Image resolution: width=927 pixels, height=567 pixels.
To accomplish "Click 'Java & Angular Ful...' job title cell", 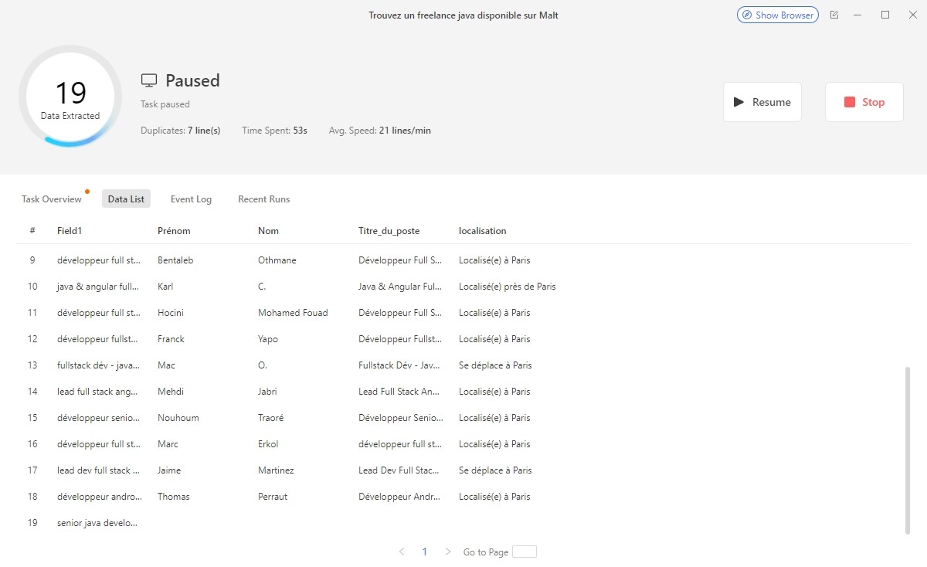I will point(400,287).
